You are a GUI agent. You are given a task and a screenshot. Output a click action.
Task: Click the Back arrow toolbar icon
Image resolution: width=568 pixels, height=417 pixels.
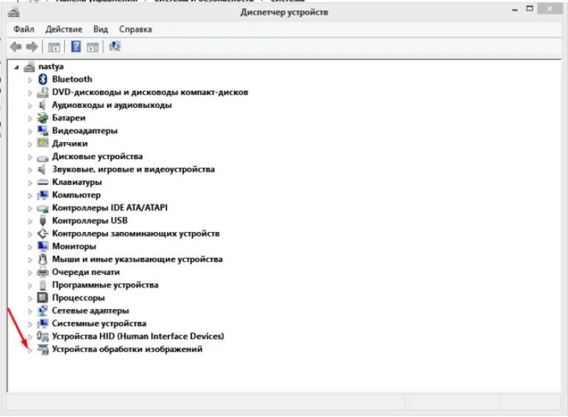[16, 47]
